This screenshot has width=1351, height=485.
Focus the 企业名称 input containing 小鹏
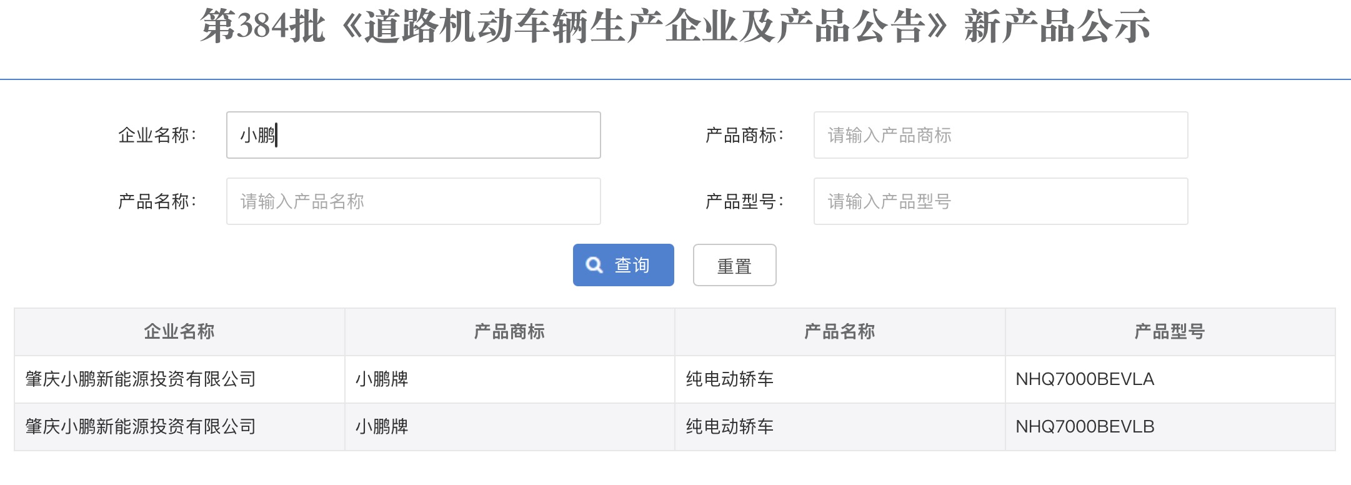(x=413, y=135)
